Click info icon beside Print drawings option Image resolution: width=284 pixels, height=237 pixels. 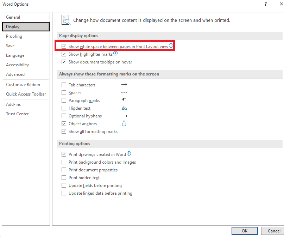click(128, 153)
